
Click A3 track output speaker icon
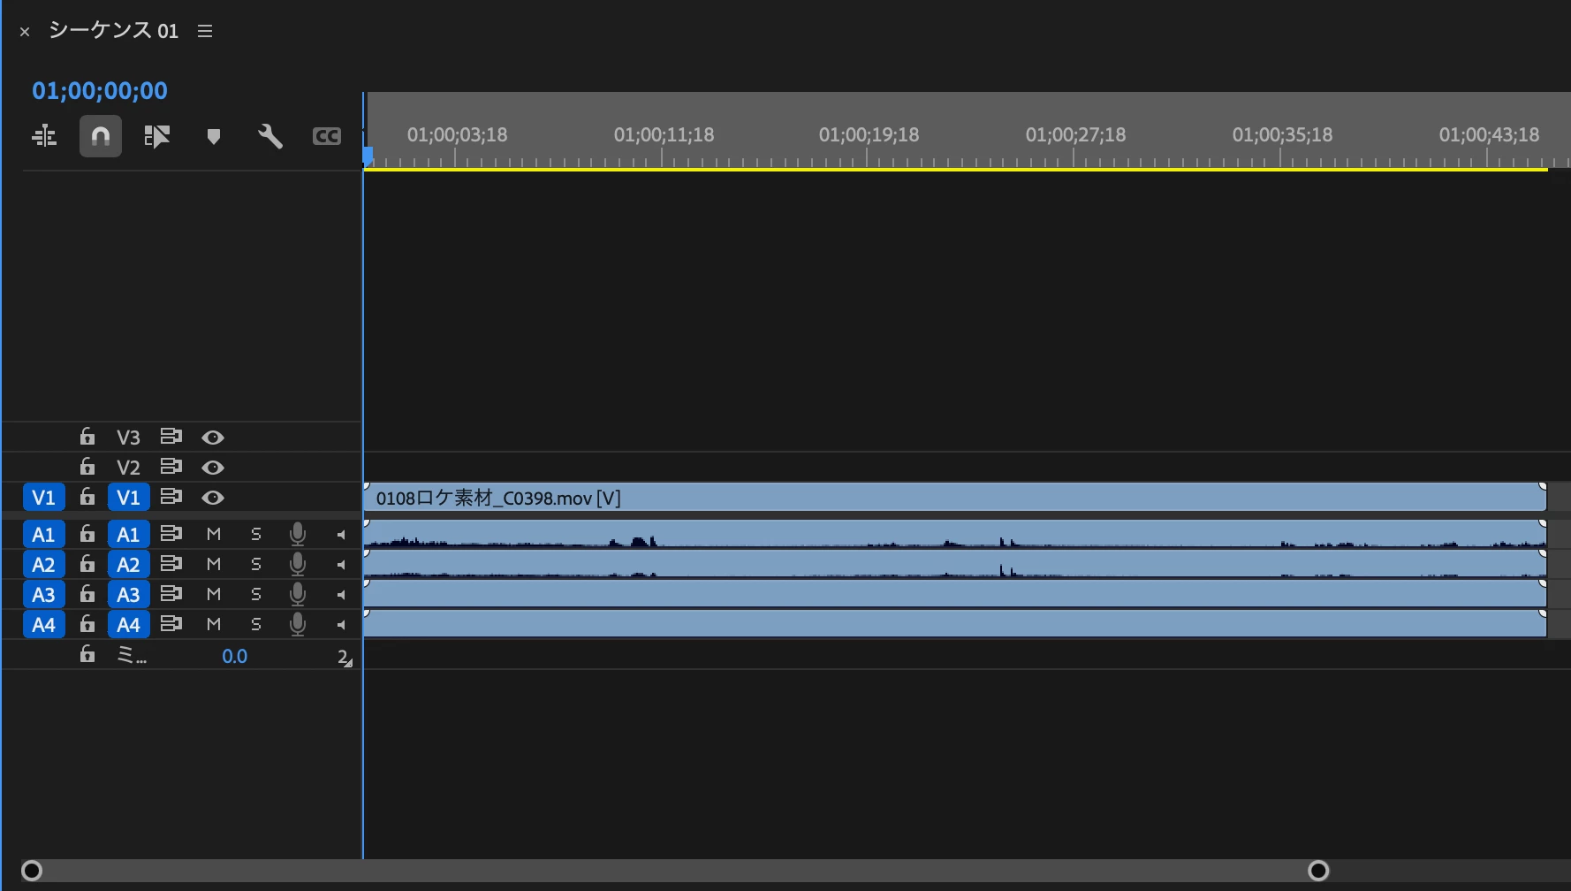[x=341, y=595]
